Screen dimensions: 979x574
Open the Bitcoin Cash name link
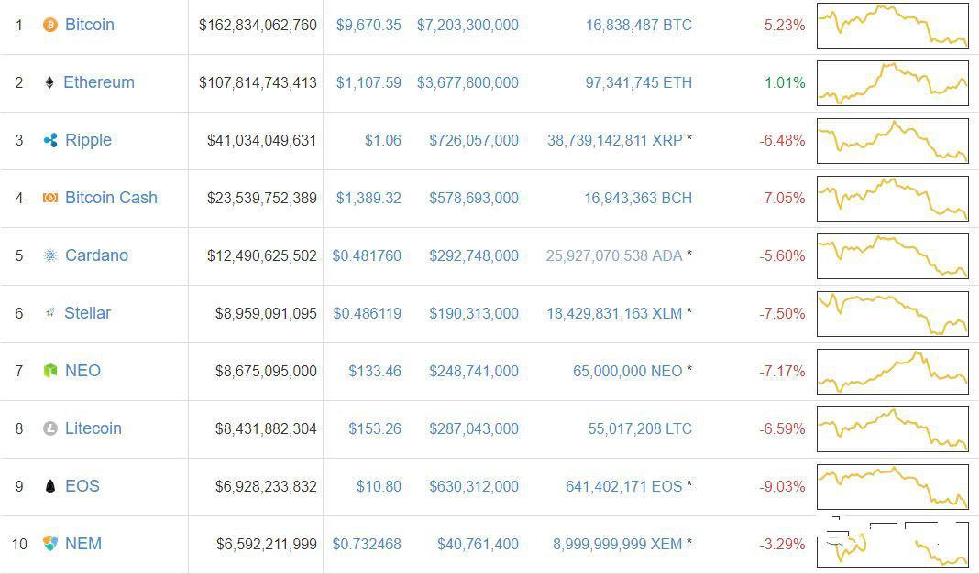[111, 198]
